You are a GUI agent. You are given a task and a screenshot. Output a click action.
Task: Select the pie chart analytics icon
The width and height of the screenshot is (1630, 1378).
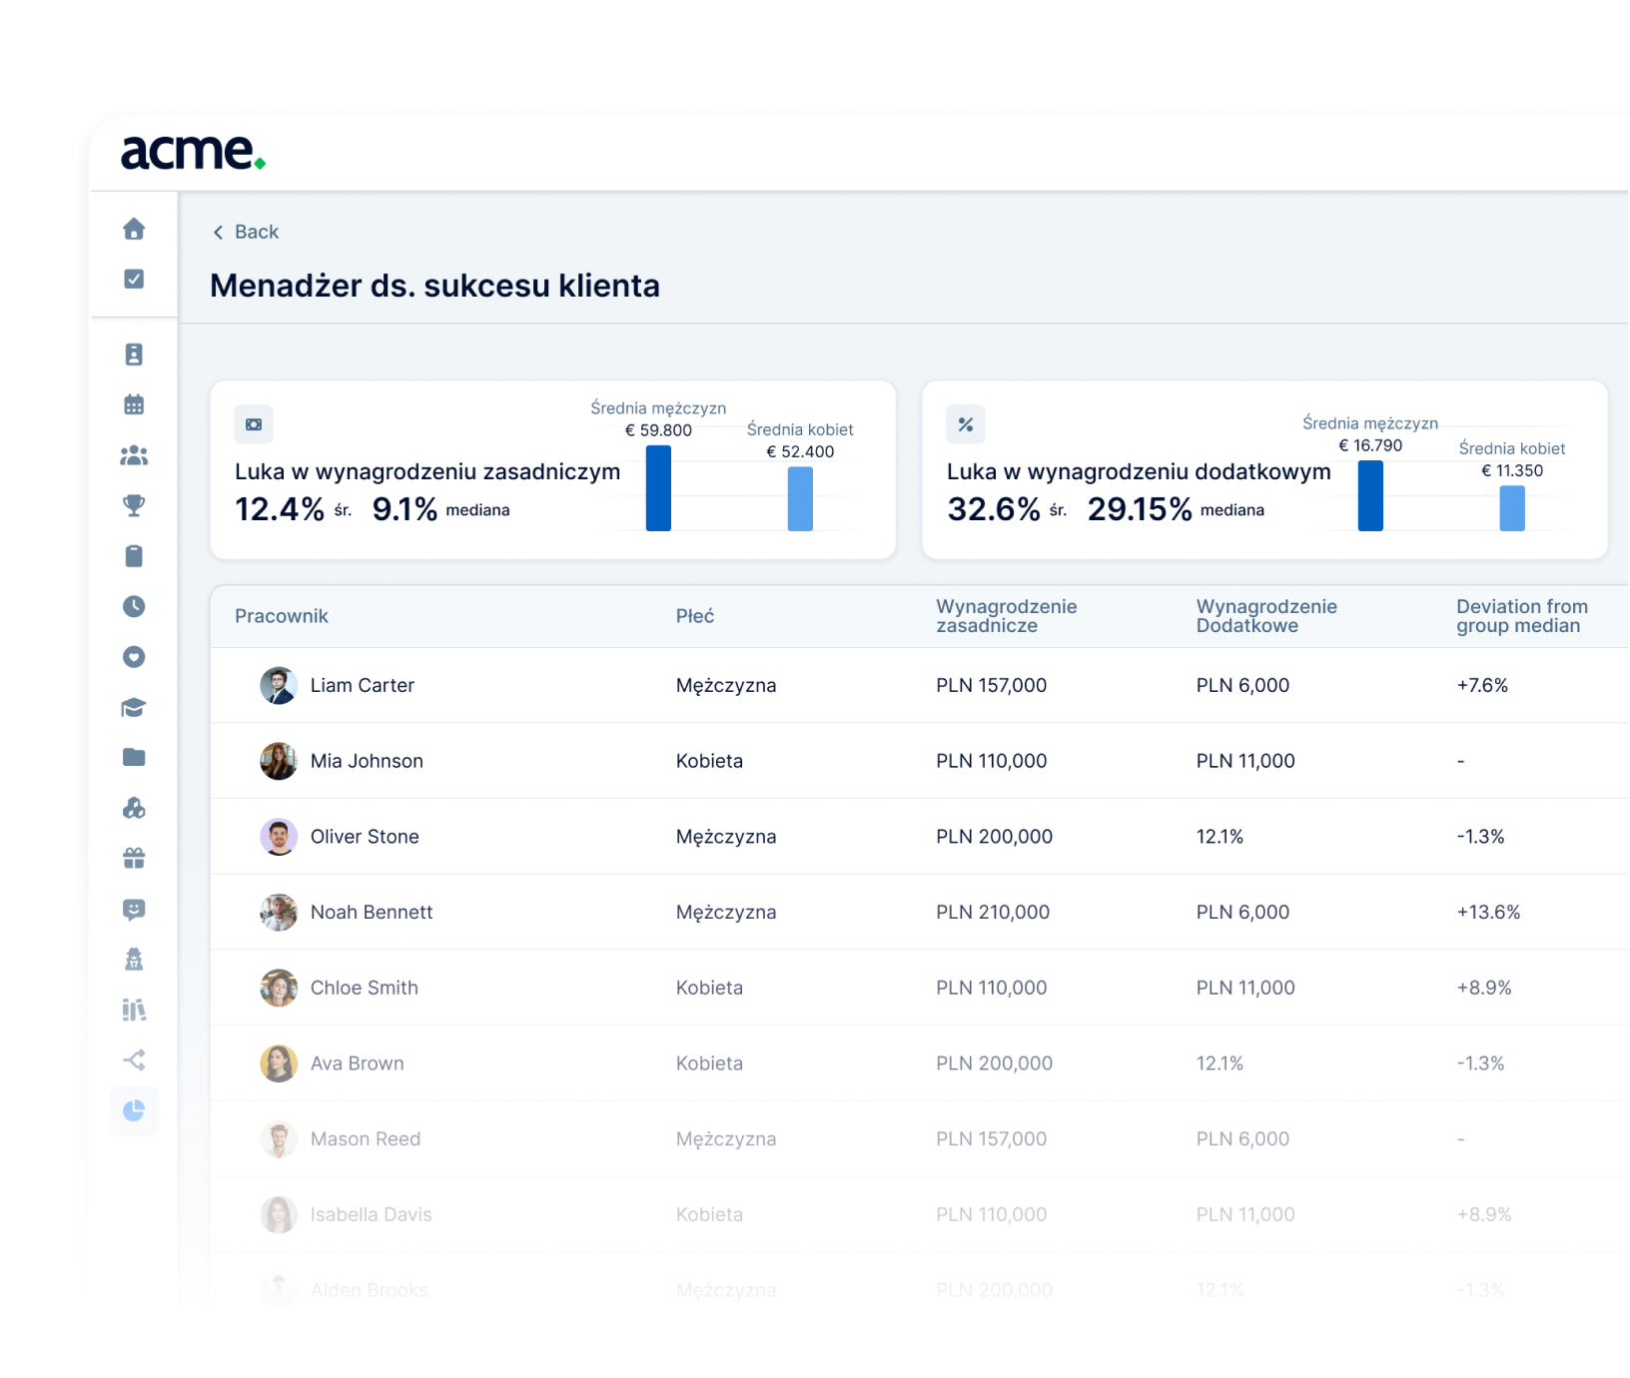(x=134, y=1110)
